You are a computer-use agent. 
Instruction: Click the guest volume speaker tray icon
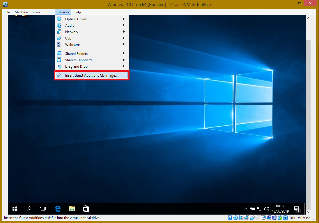coord(267,208)
